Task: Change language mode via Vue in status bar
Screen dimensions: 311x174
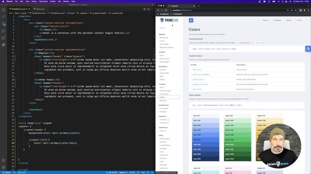Action: 143,173
